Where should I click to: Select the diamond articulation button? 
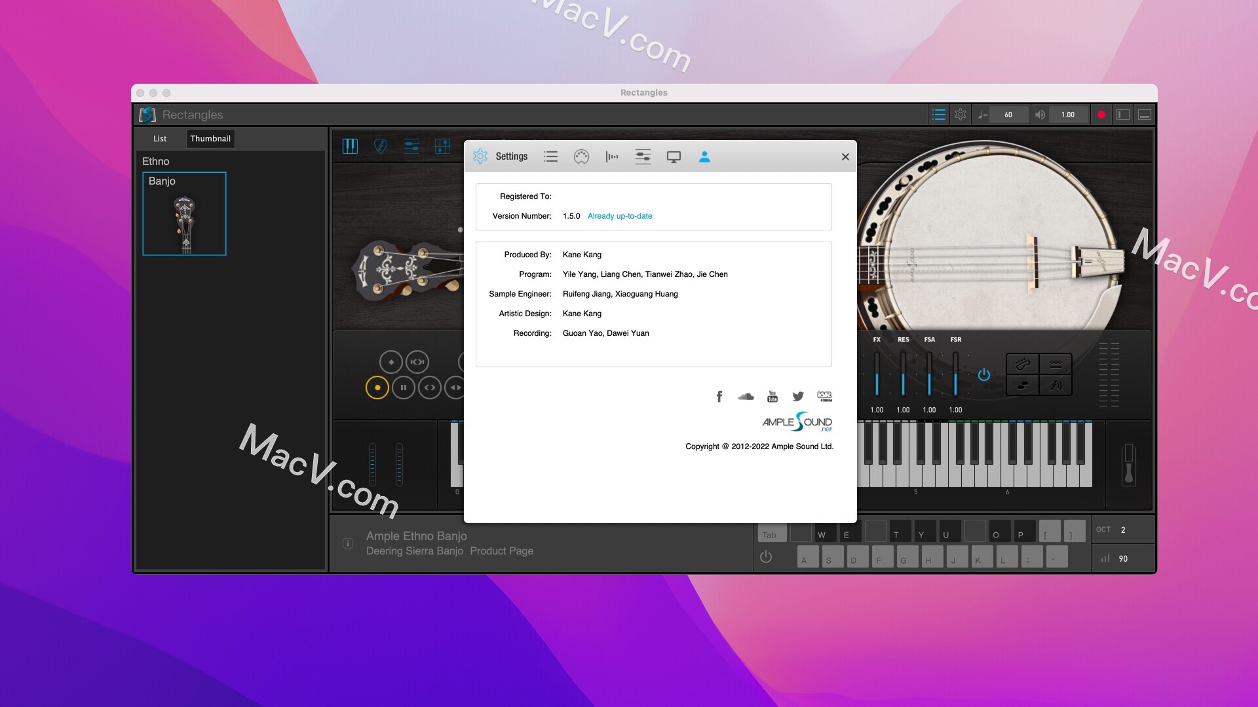(x=391, y=361)
